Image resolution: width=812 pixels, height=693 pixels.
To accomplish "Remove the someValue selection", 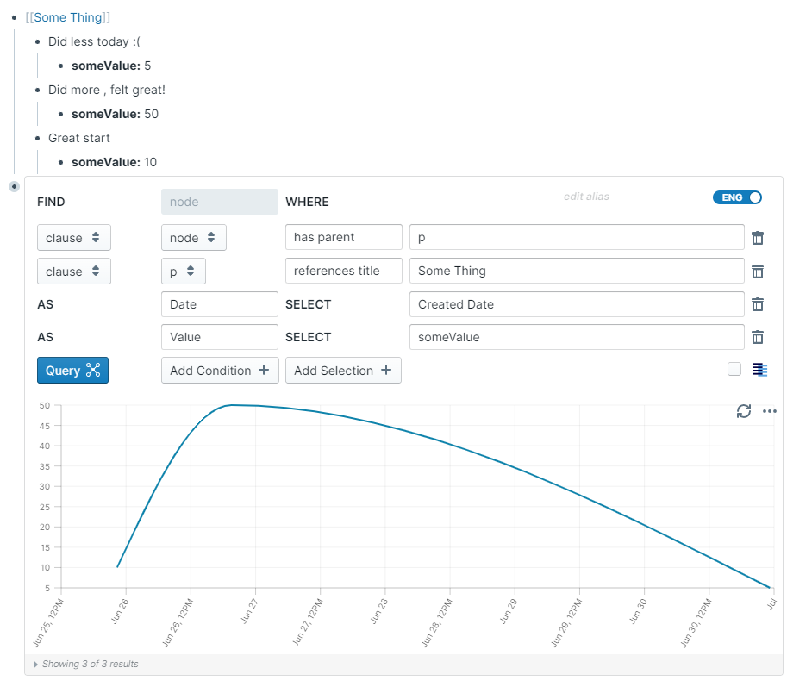I will click(758, 337).
